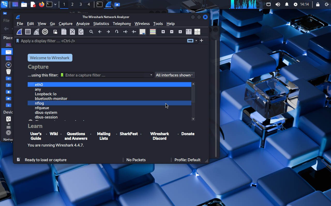The height and width of the screenshot is (206, 331).
Task: Zoom out main window text
Action: (x=172, y=32)
